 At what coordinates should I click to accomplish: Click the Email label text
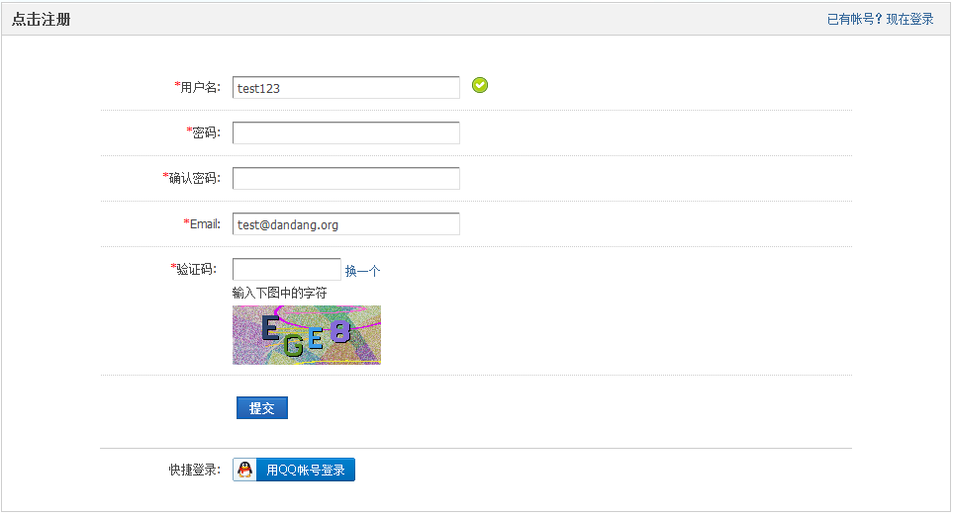[x=202, y=224]
